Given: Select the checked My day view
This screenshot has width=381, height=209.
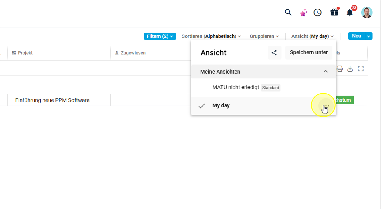Looking at the screenshot, I should tap(221, 105).
